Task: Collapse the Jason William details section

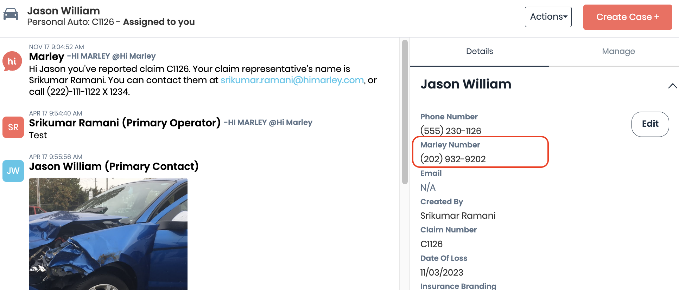Action: pos(672,86)
